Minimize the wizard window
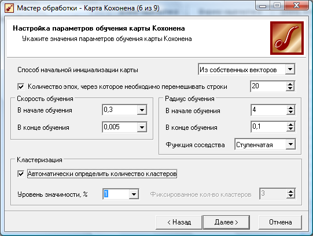This screenshot has height=236, width=313. tap(263, 6)
